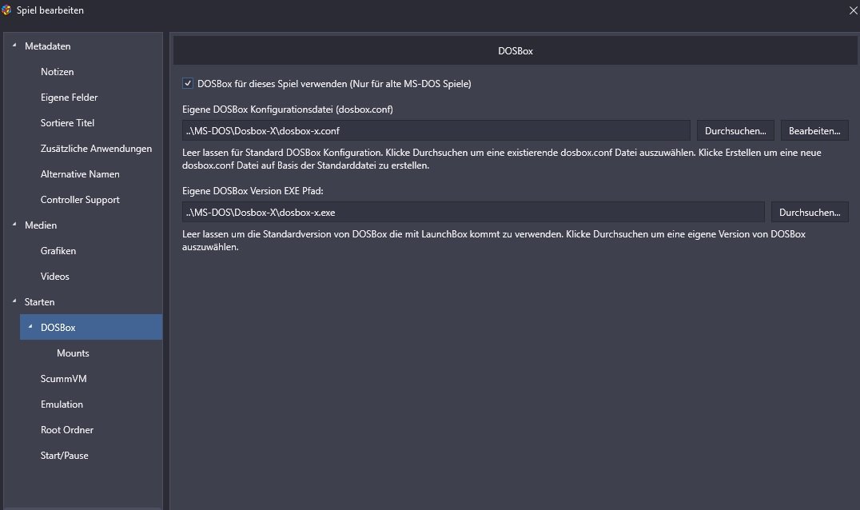
Task: Open Controller Support page
Action: tap(80, 200)
